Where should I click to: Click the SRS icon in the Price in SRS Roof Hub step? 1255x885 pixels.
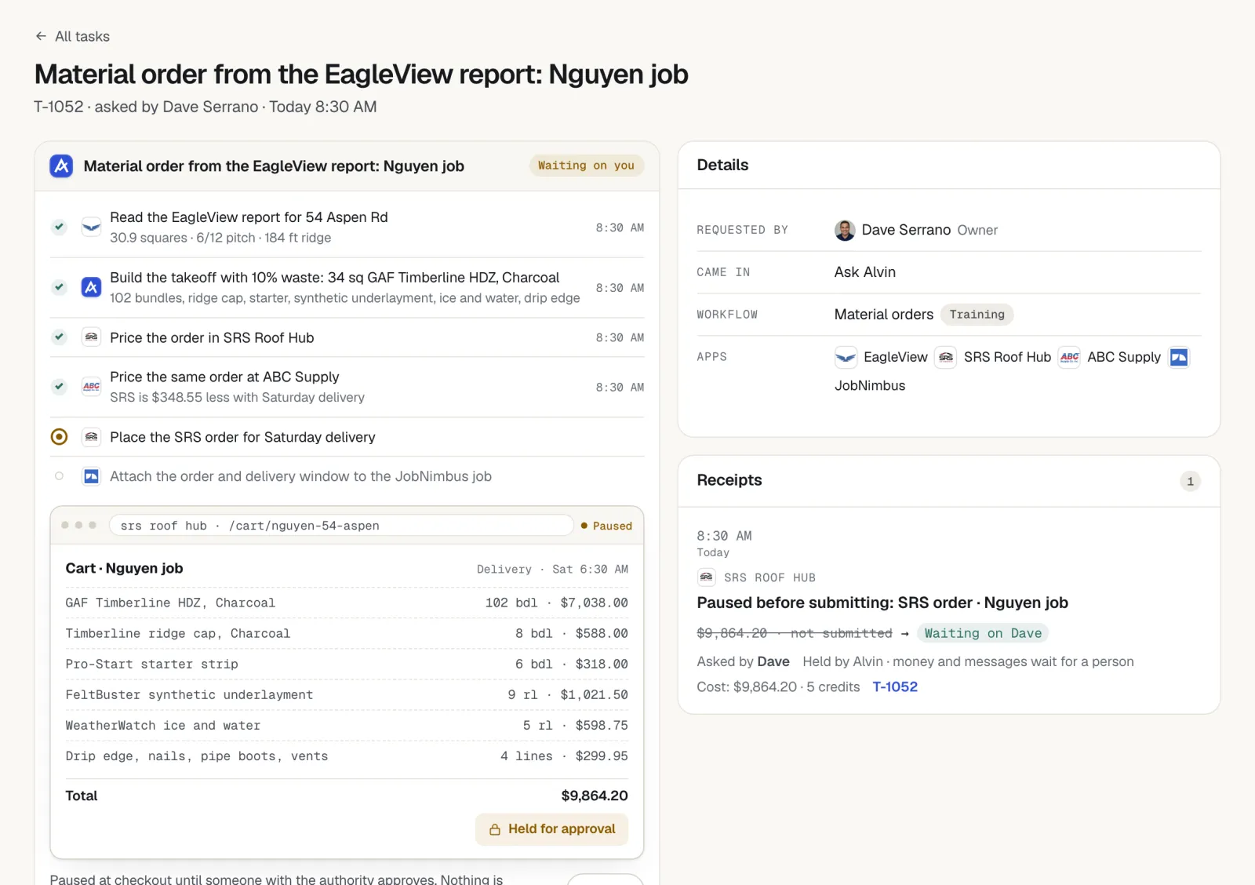pos(92,337)
